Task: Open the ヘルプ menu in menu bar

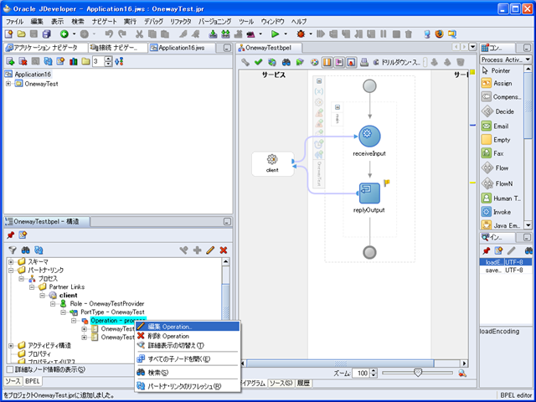Action: (299, 20)
